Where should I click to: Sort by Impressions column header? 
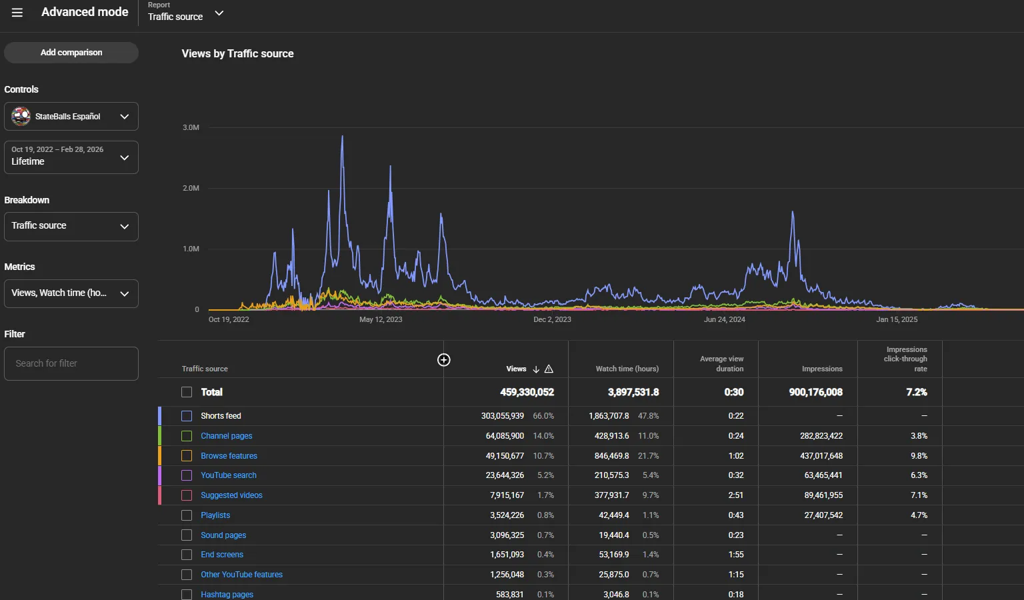822,369
